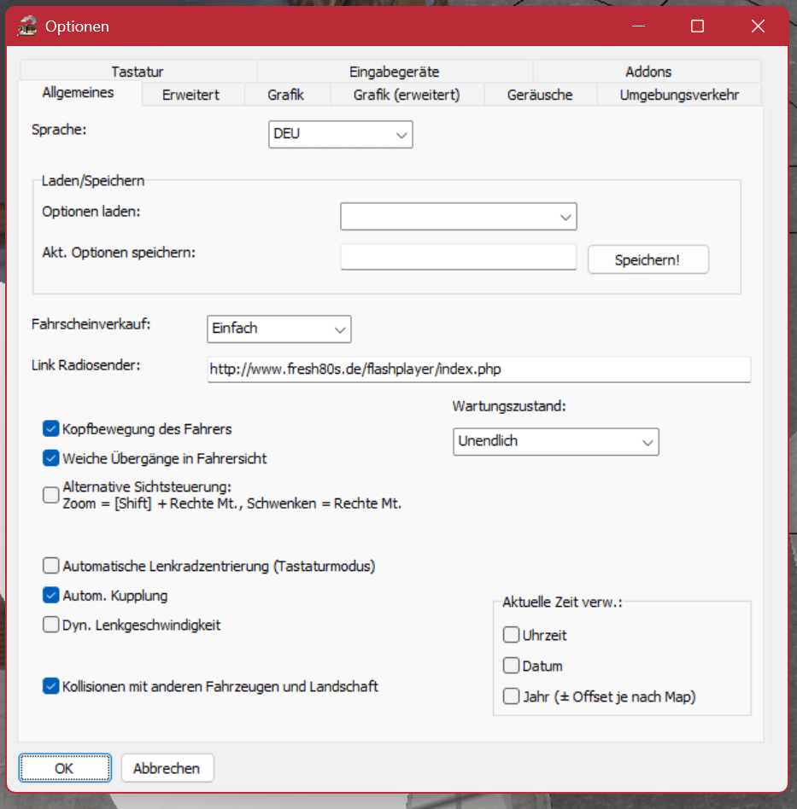Viewport: 797px width, 809px height.
Task: Enable Alternative Sichtsteuerung checkbox
Action: point(51,494)
